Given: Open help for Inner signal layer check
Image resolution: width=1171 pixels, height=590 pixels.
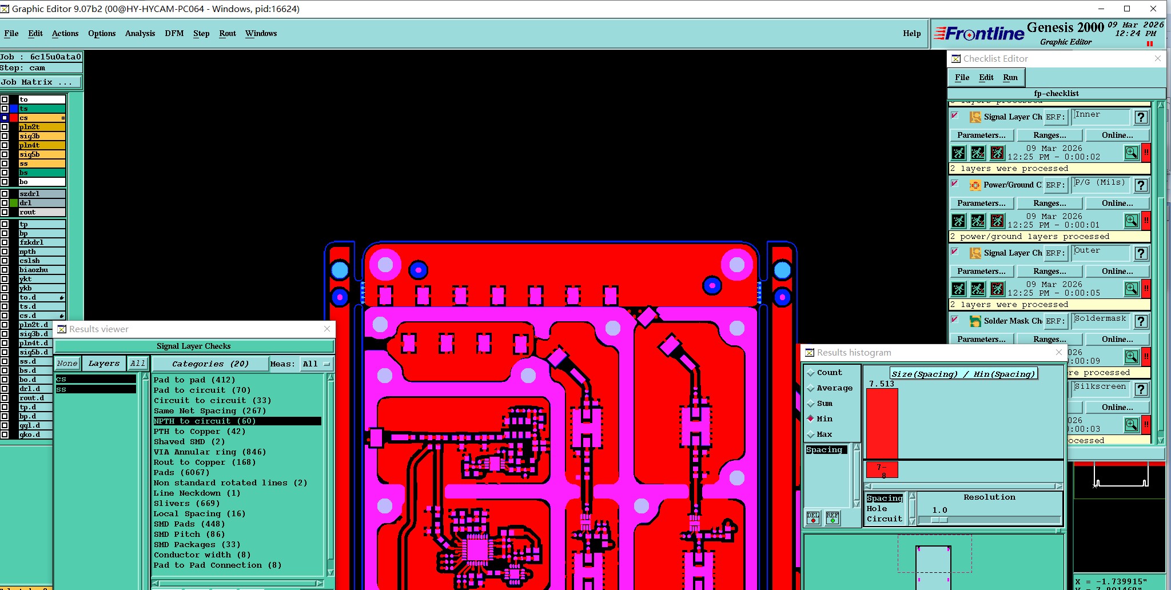Looking at the screenshot, I should [x=1141, y=117].
